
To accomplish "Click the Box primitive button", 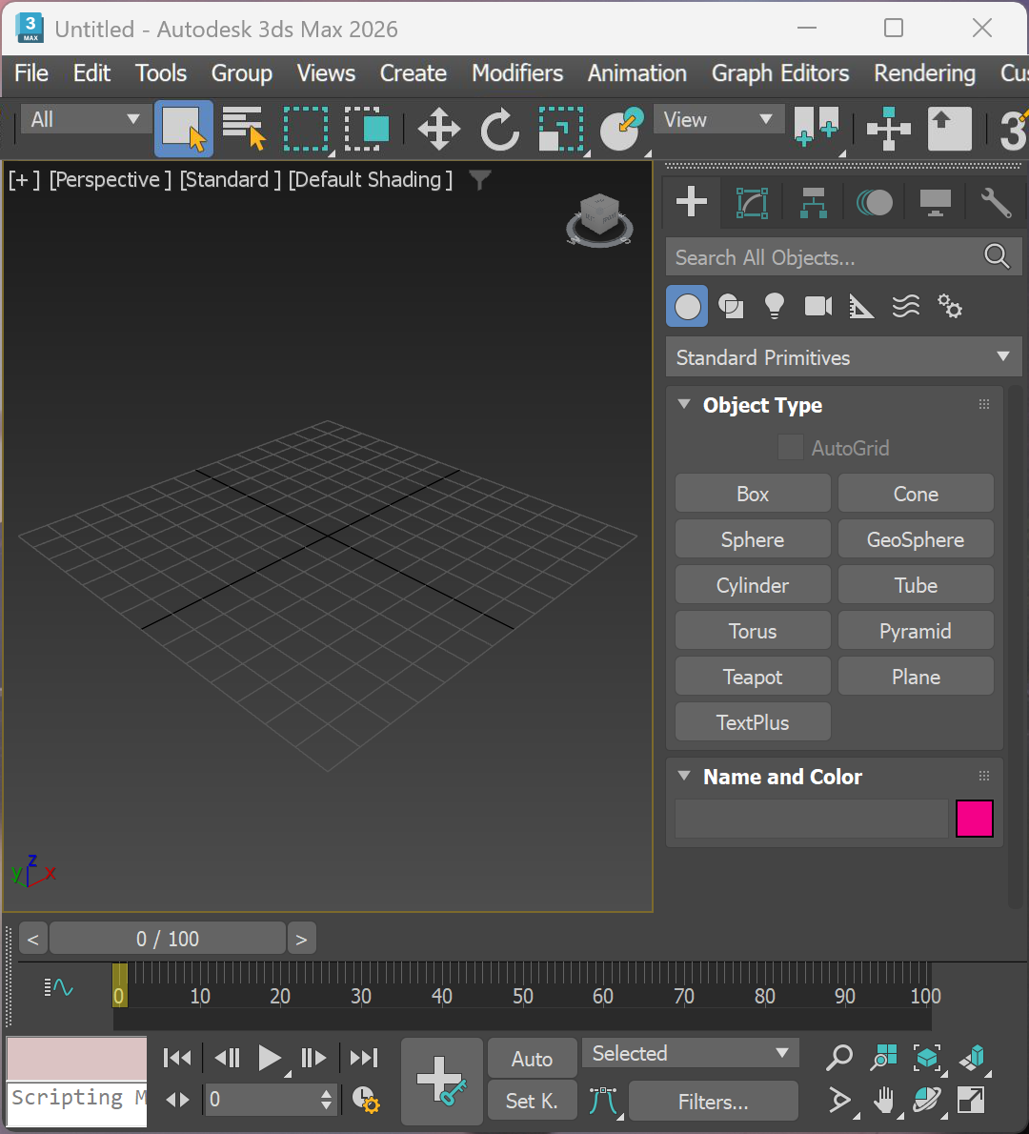I will coord(753,494).
